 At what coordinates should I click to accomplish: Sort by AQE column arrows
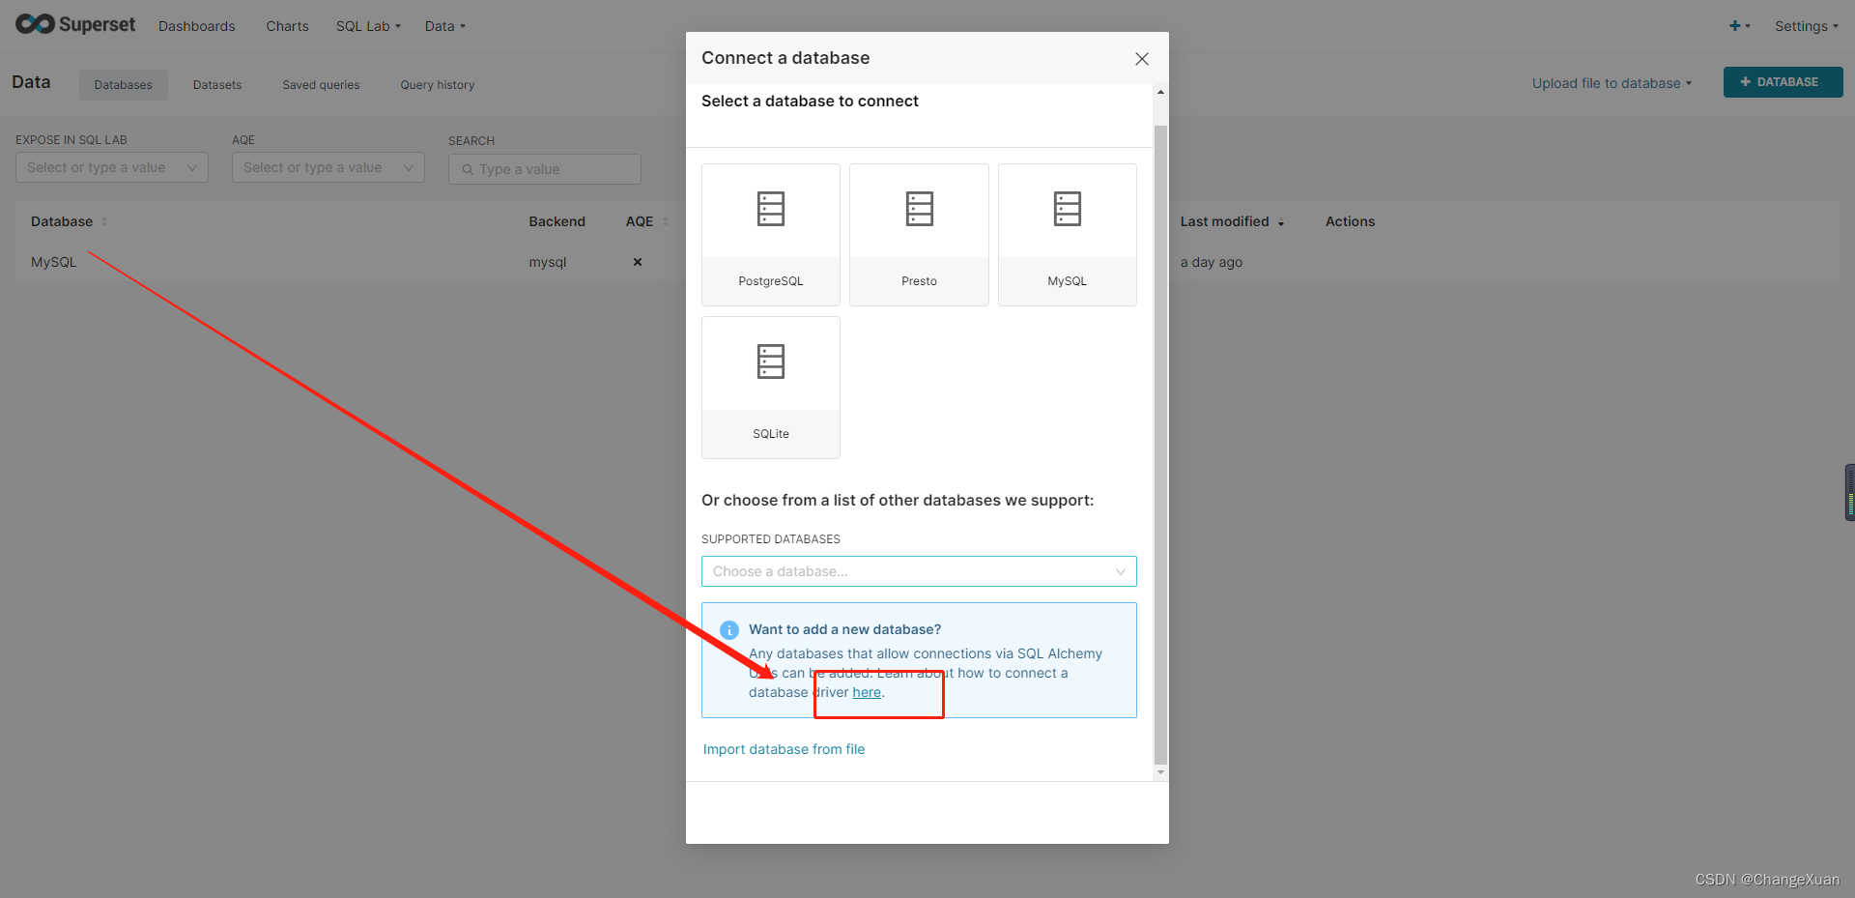point(666,221)
